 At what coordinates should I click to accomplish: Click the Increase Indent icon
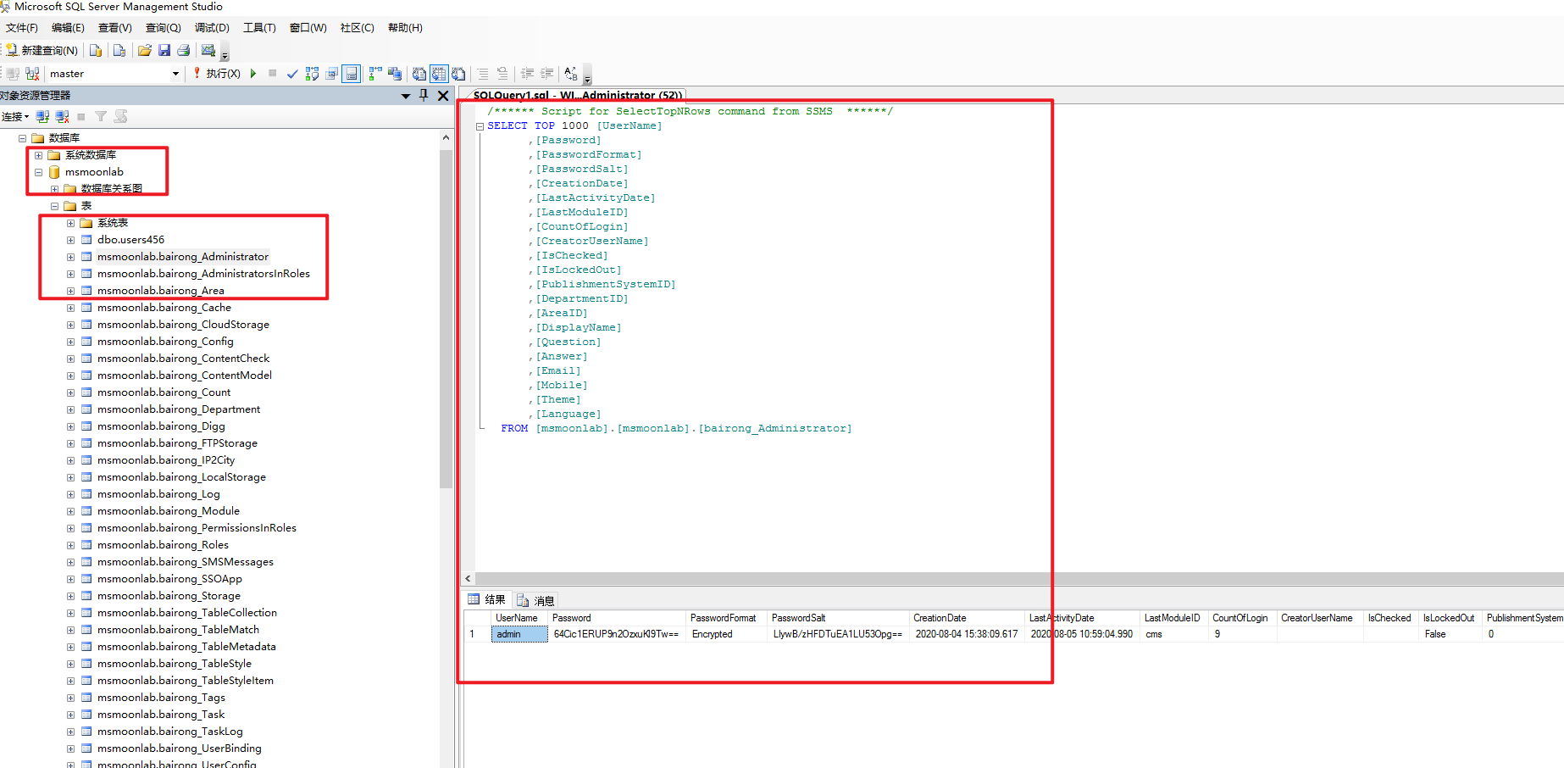point(546,74)
